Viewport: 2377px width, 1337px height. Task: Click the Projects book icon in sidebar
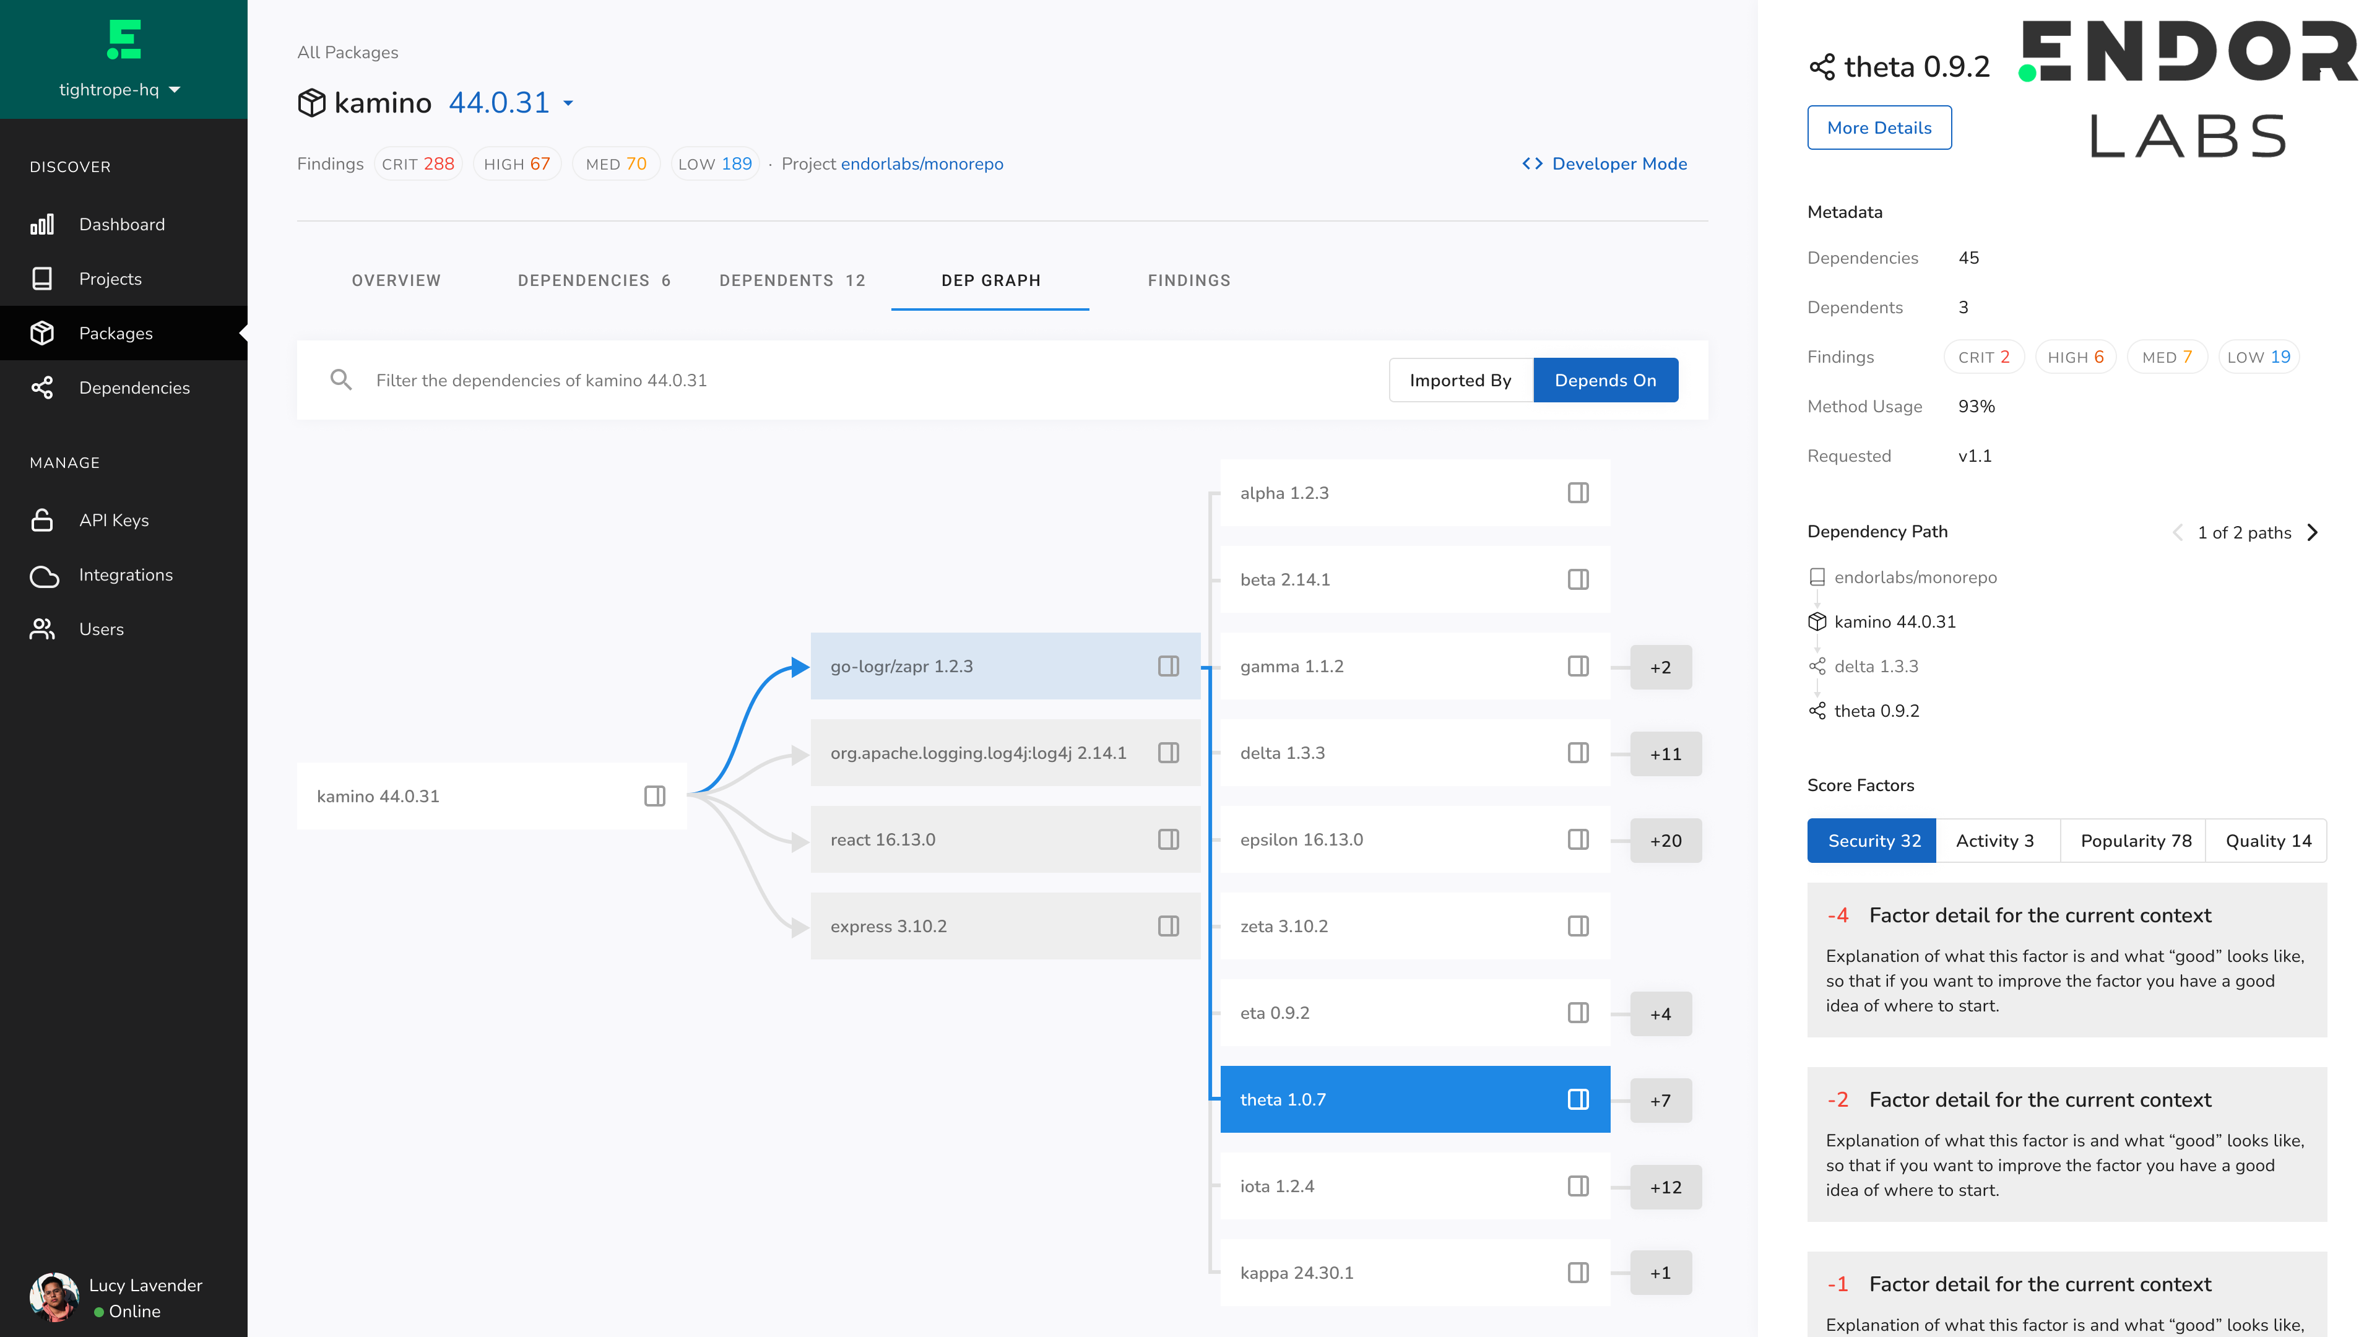(43, 279)
